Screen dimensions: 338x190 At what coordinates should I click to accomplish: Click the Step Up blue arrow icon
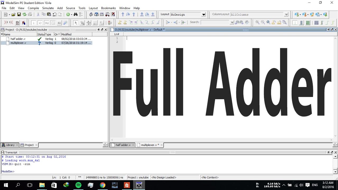click(x=134, y=15)
